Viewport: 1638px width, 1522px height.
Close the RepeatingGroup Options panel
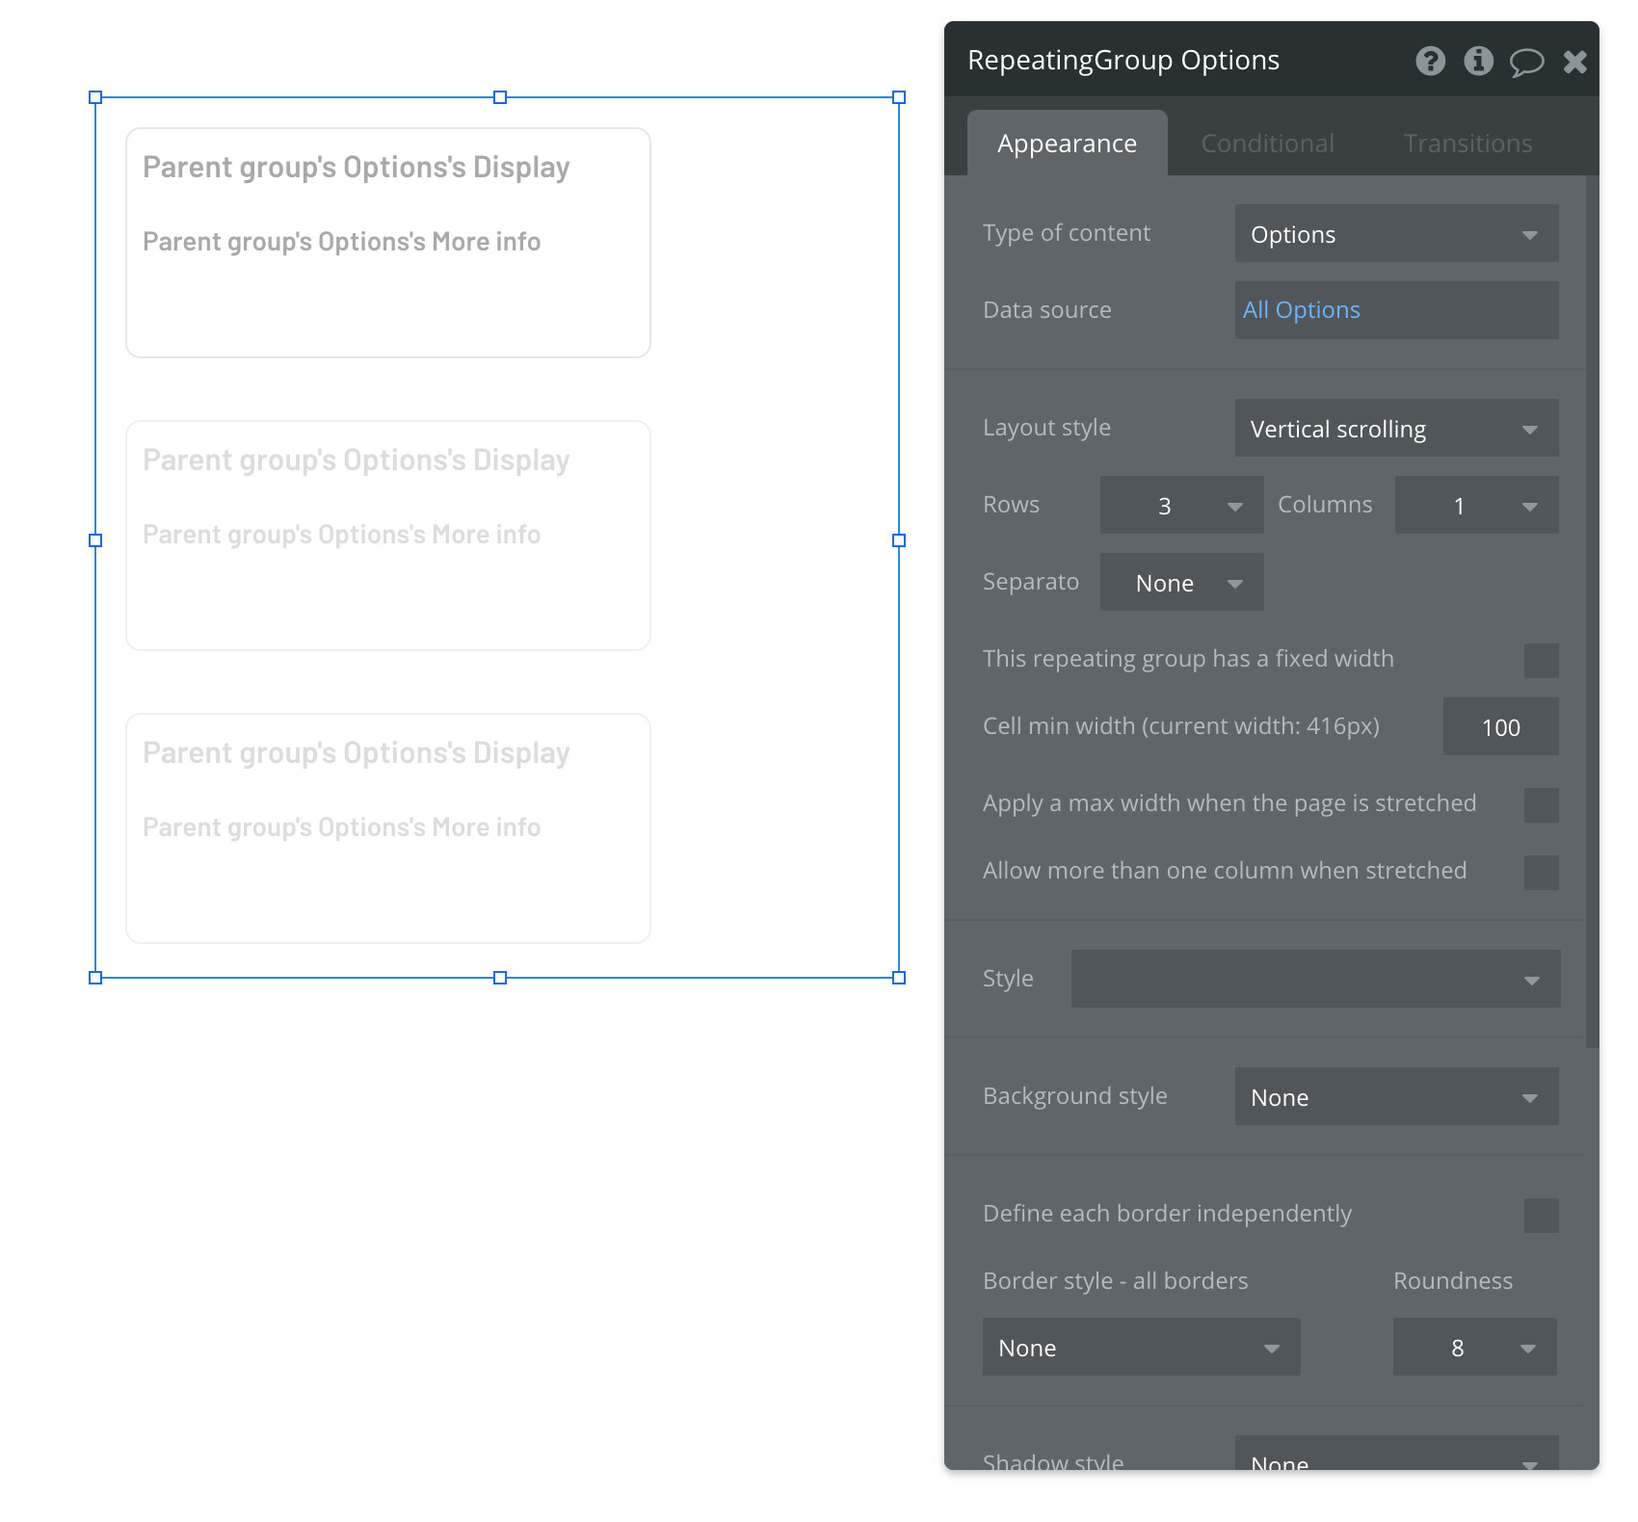[1574, 63]
